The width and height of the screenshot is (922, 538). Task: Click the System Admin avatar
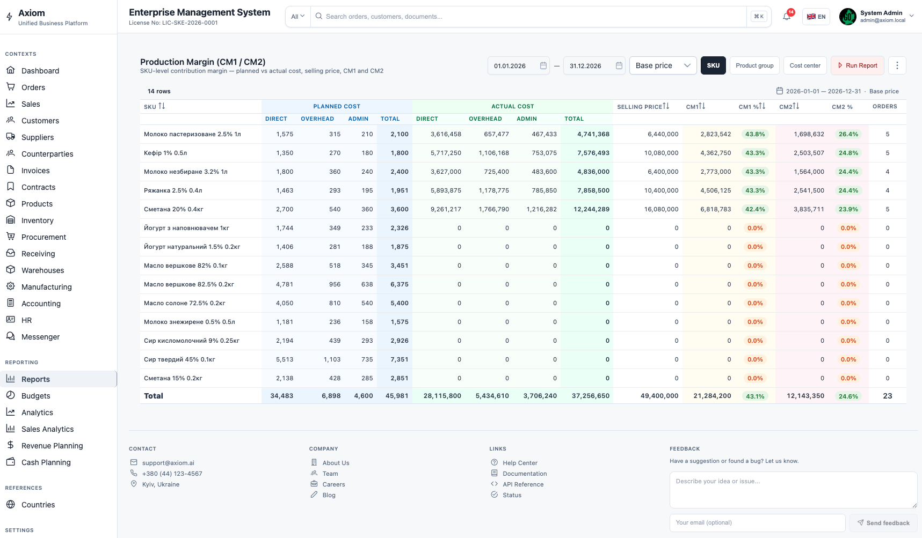[847, 17]
